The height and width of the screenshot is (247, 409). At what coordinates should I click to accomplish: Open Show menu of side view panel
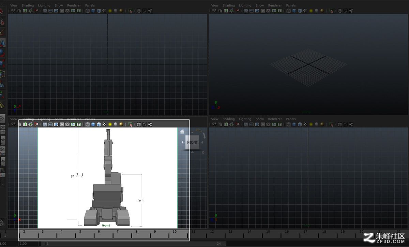coord(260,119)
